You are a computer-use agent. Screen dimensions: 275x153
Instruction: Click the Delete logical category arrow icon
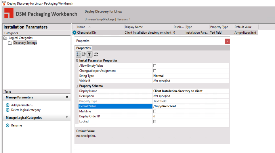click(8, 110)
